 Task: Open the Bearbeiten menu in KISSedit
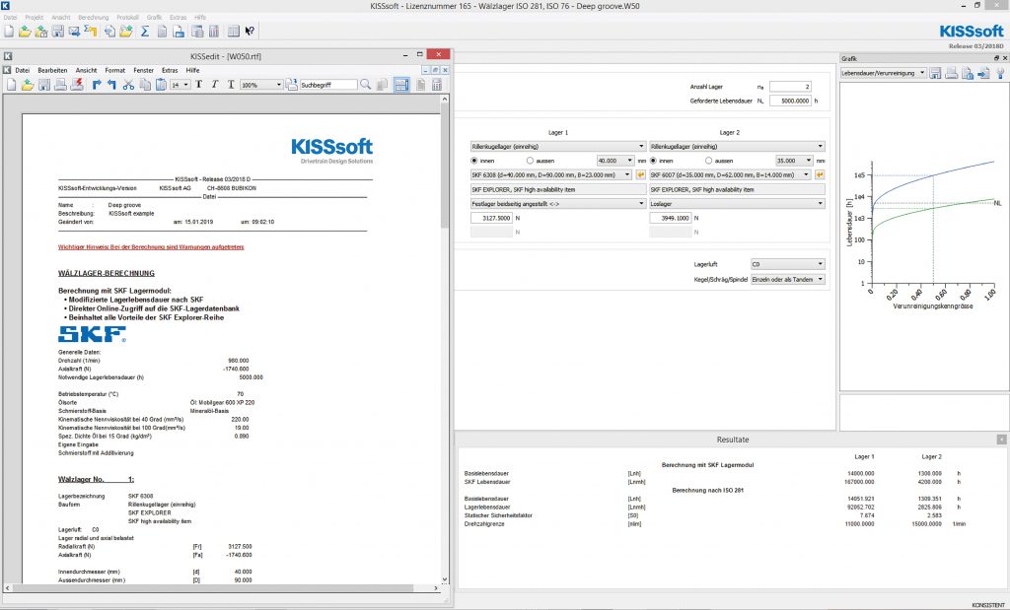point(52,70)
